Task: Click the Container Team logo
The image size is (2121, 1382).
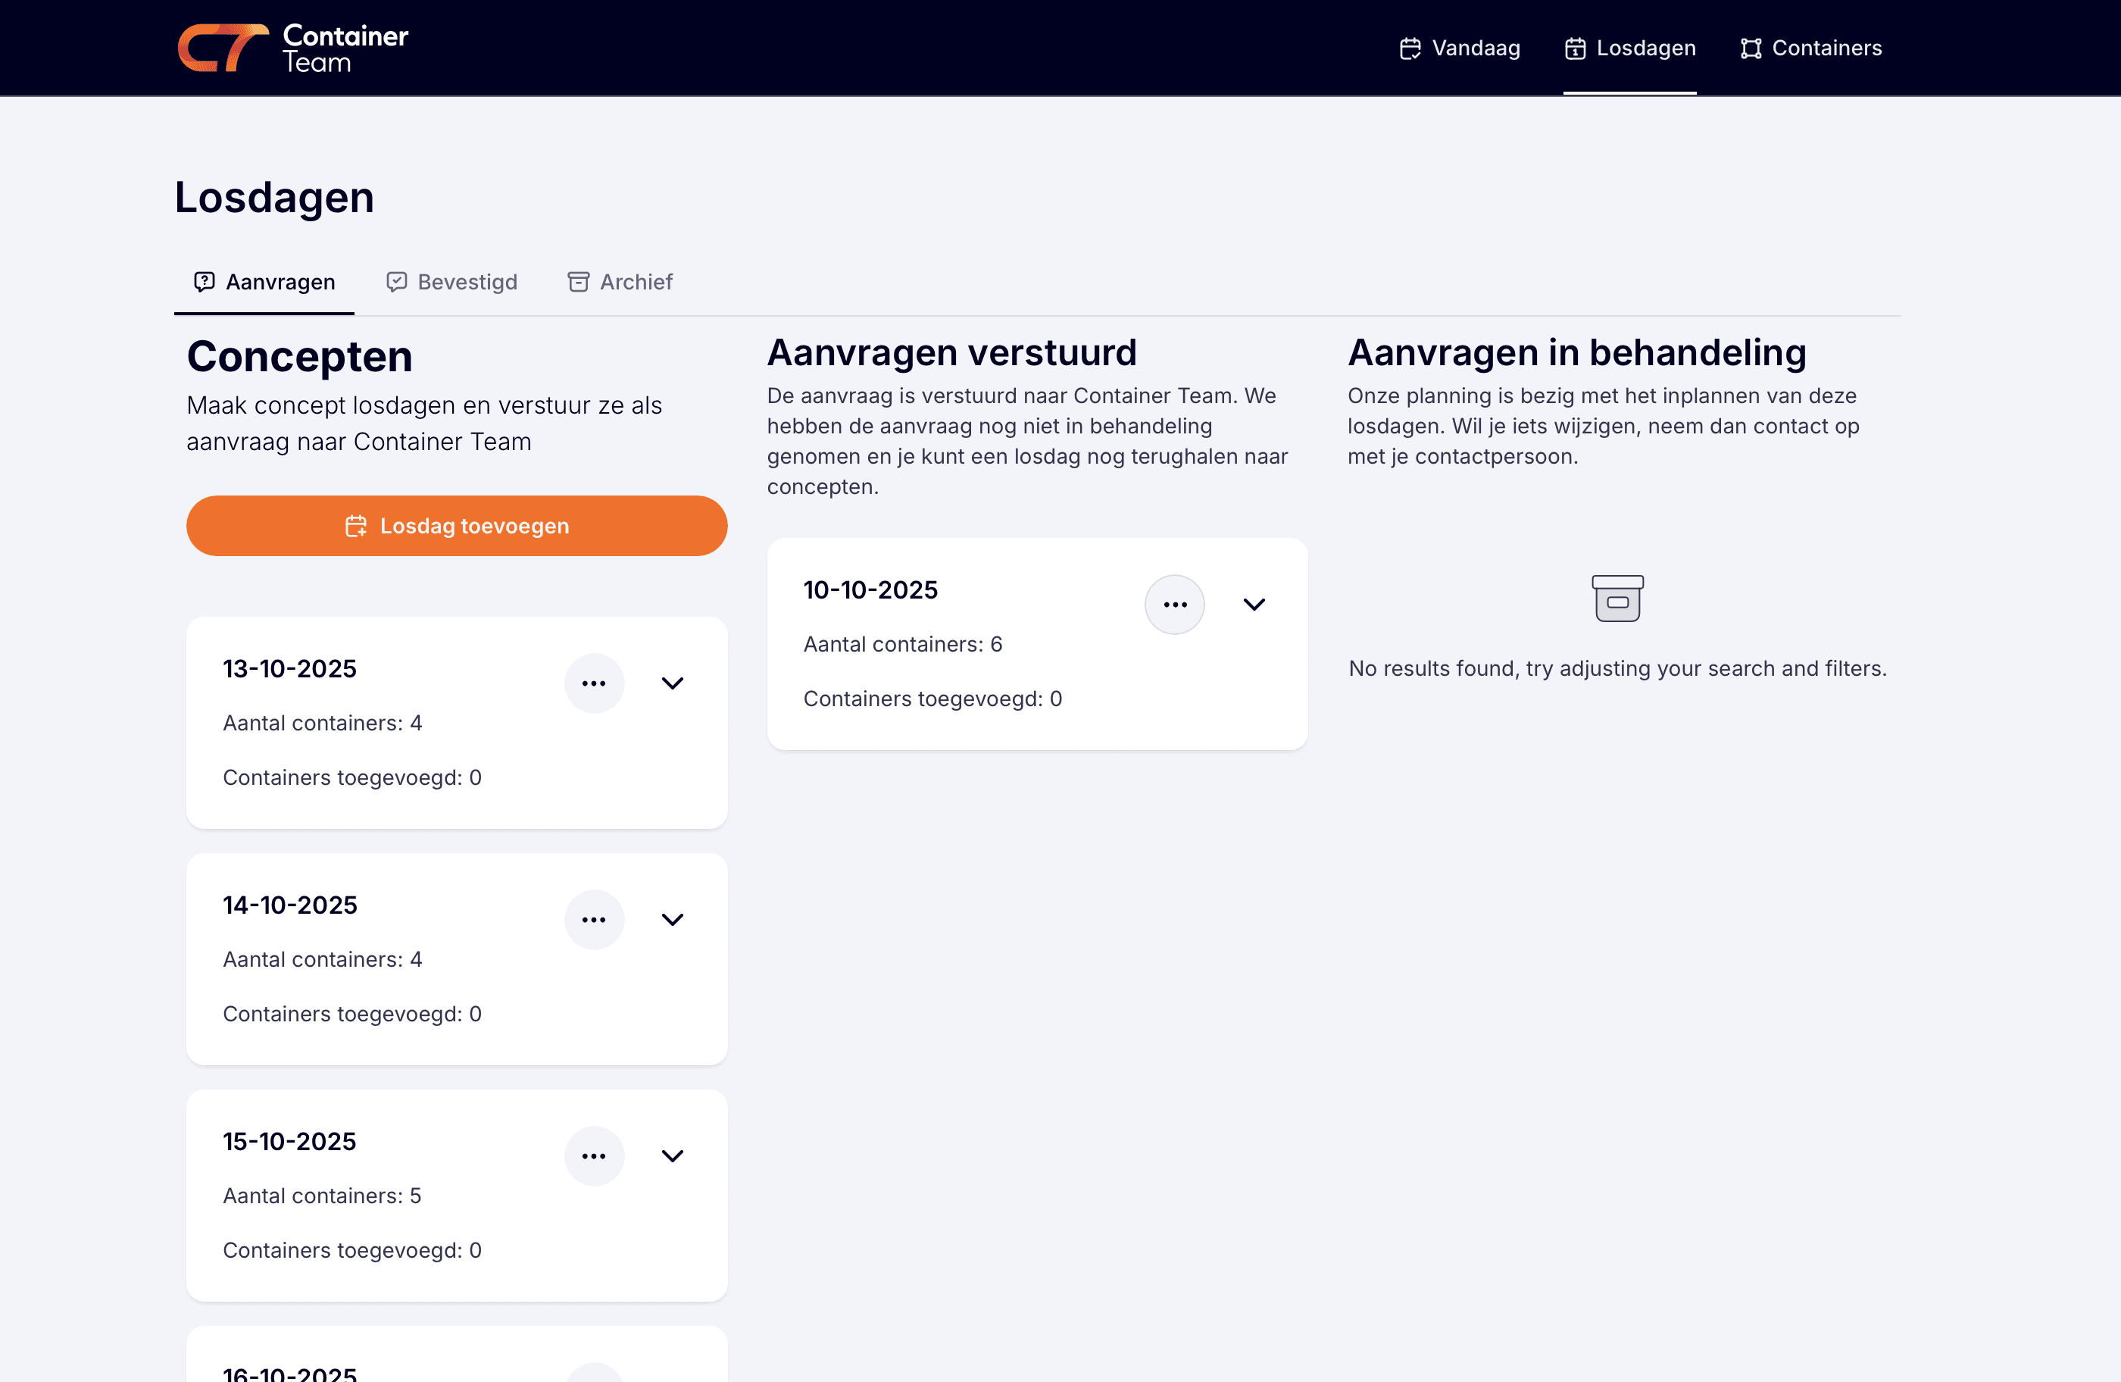Action: [x=292, y=48]
